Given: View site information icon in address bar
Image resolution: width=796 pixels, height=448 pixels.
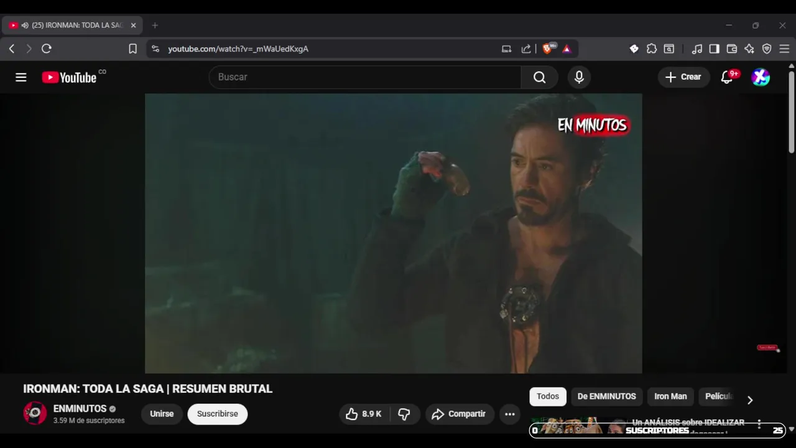Looking at the screenshot, I should [155, 49].
